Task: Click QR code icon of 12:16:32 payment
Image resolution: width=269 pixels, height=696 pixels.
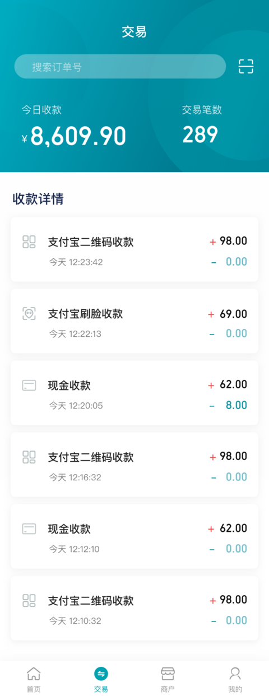Action: (x=29, y=457)
